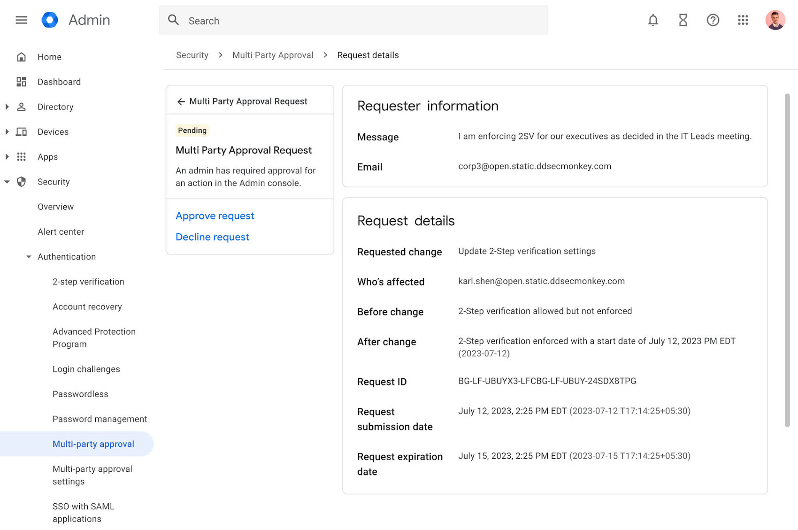Viewport: 798px width, 530px height.
Task: Click the Security shield icon
Action: 22,182
